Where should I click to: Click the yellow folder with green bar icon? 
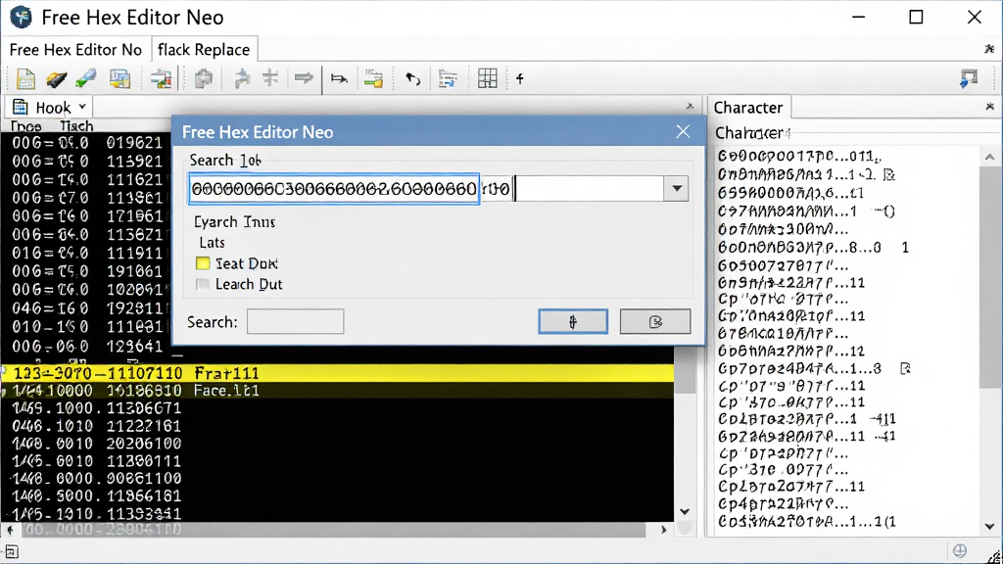373,78
